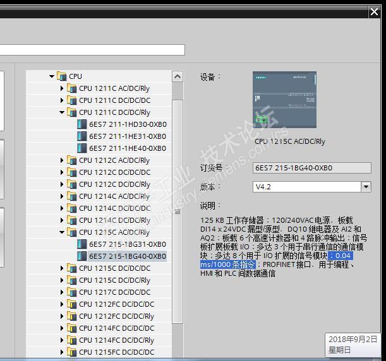
Task: Select CPU 1214FC DC/DC/DC tree label
Action: pos(116,328)
